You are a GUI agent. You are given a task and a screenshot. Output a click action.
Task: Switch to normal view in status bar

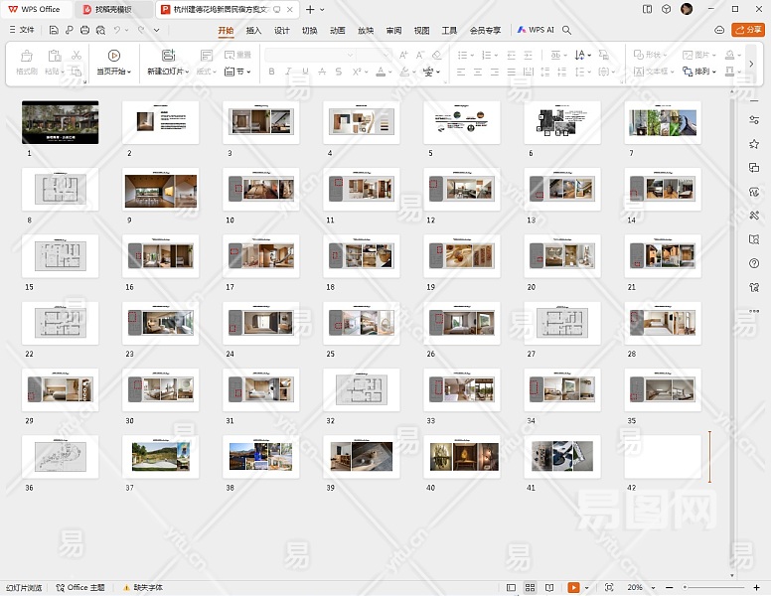pyautogui.click(x=511, y=588)
